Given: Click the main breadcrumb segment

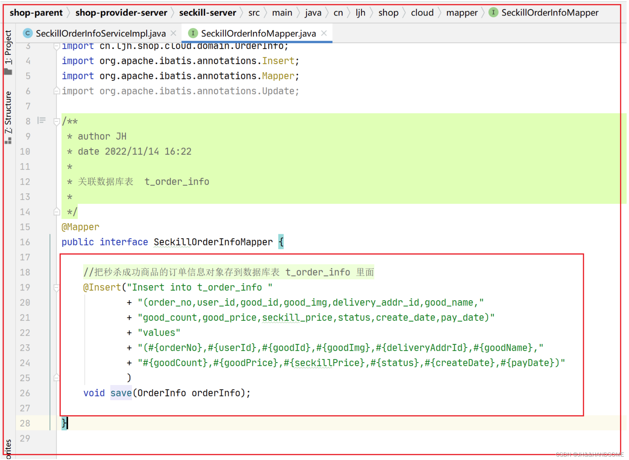Looking at the screenshot, I should click(x=282, y=13).
